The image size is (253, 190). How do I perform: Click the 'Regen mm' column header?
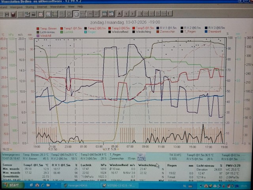pos(180,165)
